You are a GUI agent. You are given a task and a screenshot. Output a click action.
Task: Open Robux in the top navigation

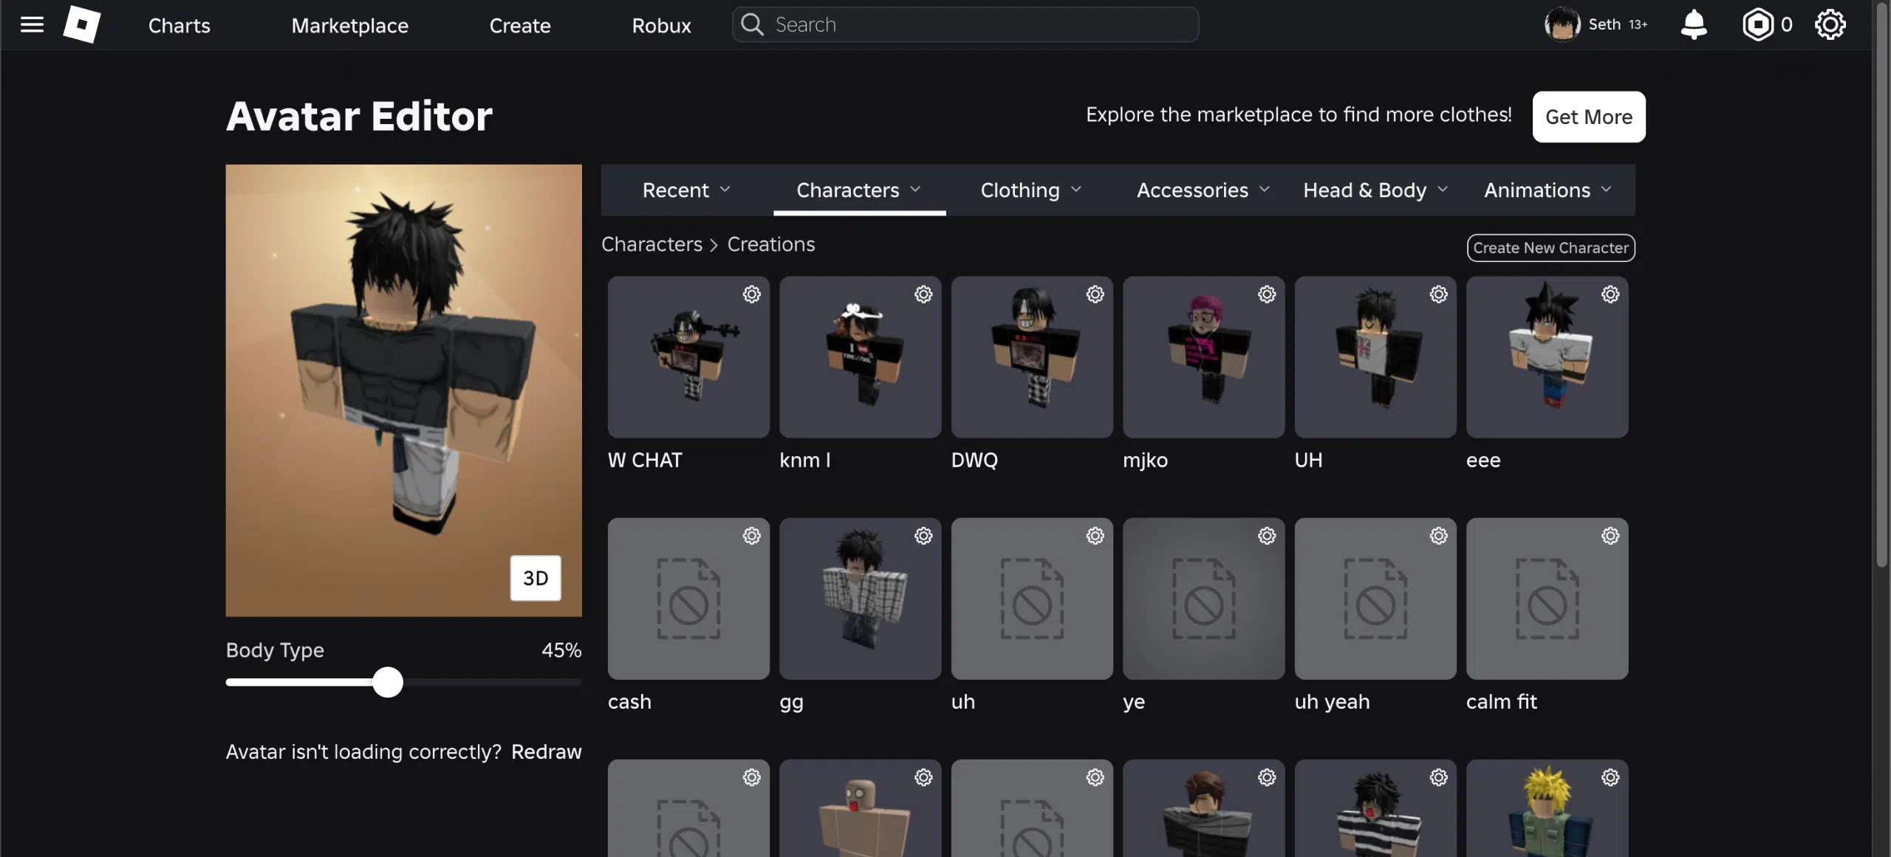(661, 25)
